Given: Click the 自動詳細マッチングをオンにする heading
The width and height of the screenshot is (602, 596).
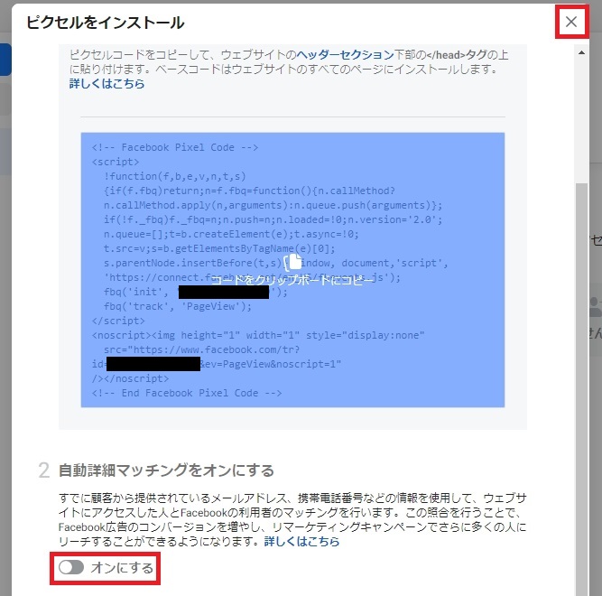Looking at the screenshot, I should pos(165,470).
